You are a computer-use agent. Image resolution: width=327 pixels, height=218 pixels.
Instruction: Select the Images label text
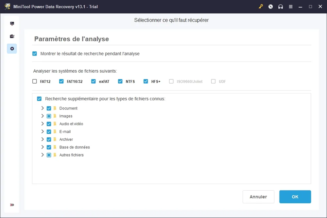point(66,116)
